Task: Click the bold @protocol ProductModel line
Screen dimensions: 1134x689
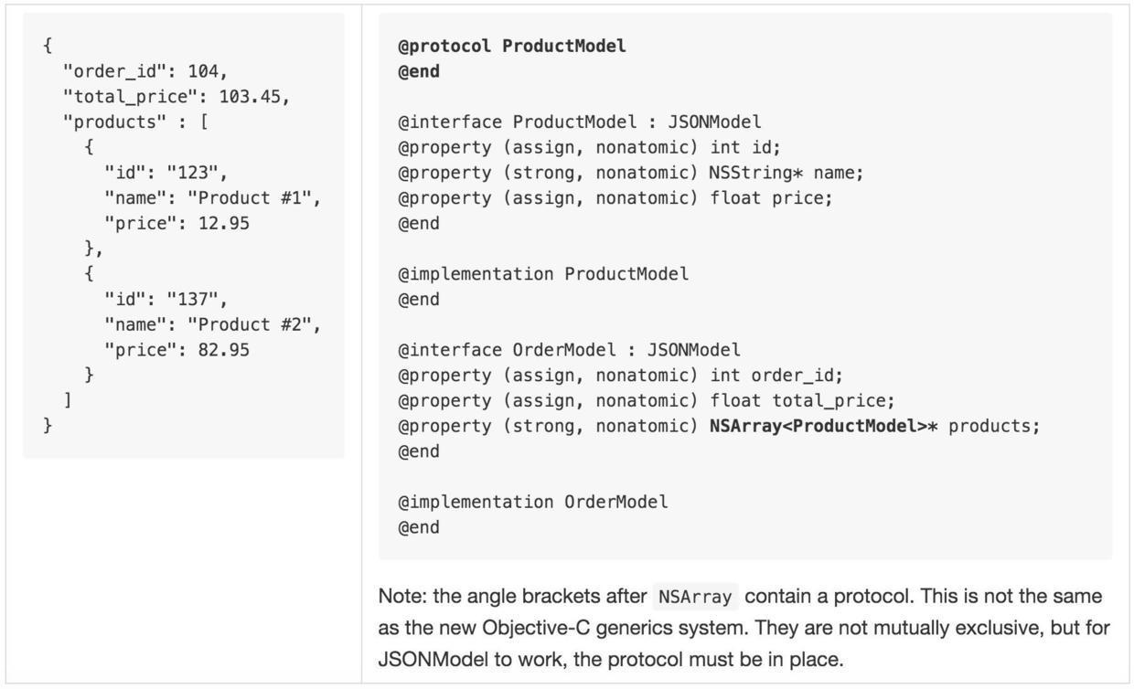Action: [512, 46]
